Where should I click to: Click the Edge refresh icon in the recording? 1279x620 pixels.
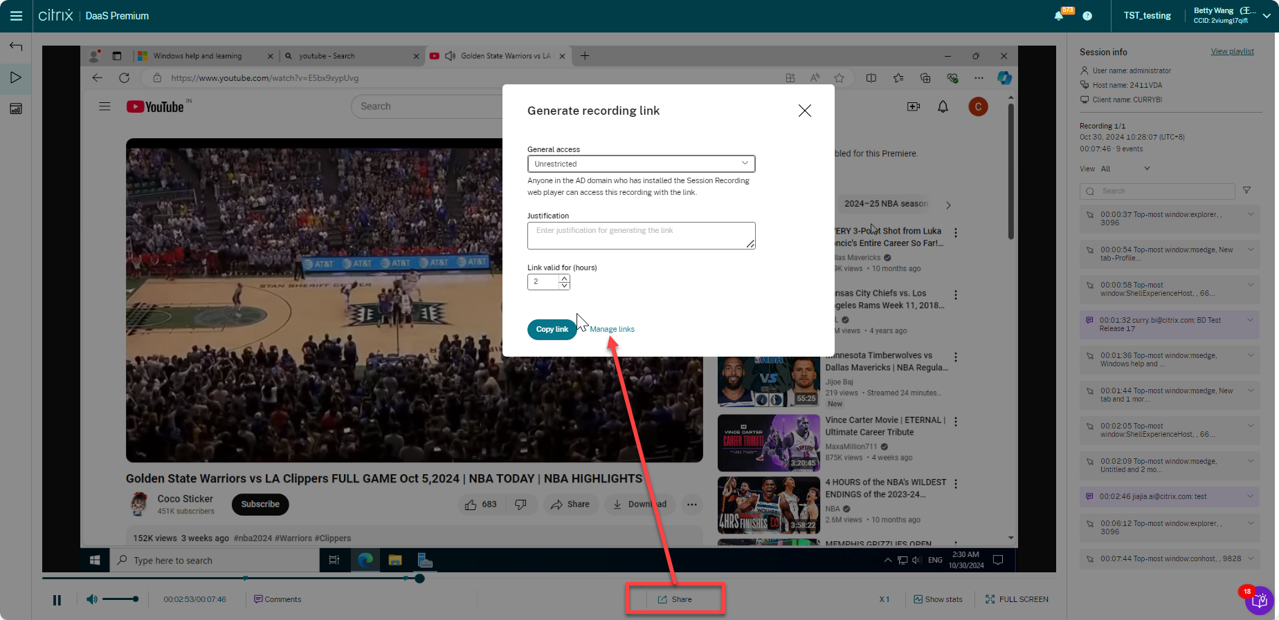[124, 78]
